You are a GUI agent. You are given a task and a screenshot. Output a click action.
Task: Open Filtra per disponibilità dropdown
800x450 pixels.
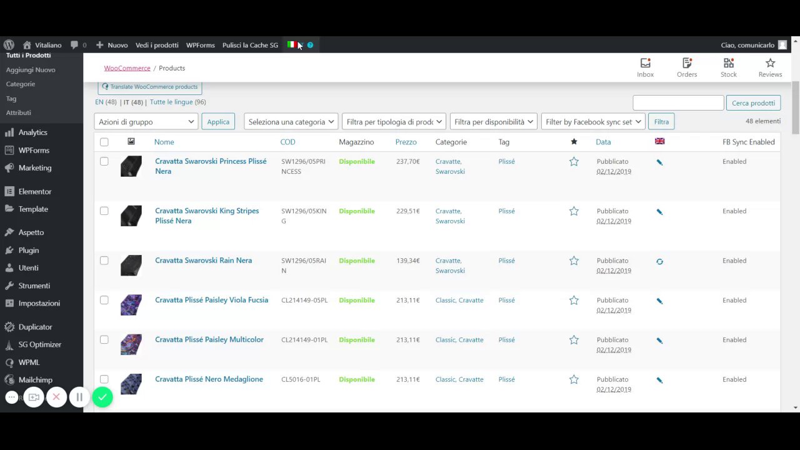(493, 122)
